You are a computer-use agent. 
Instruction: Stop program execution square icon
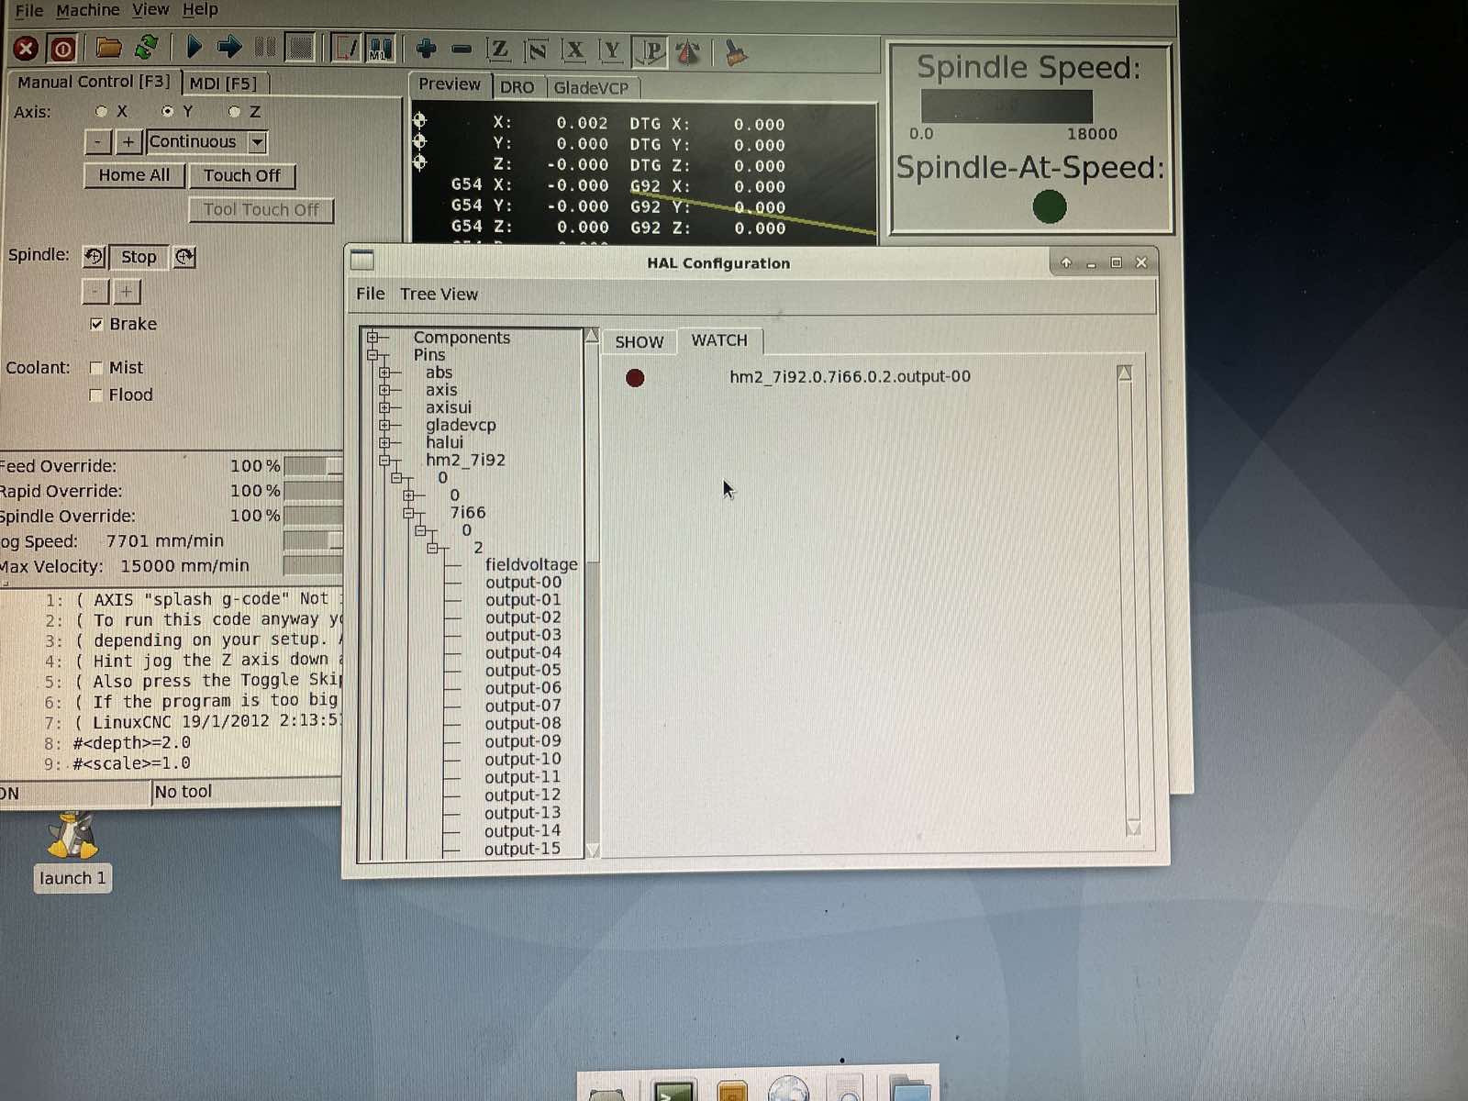tap(299, 47)
